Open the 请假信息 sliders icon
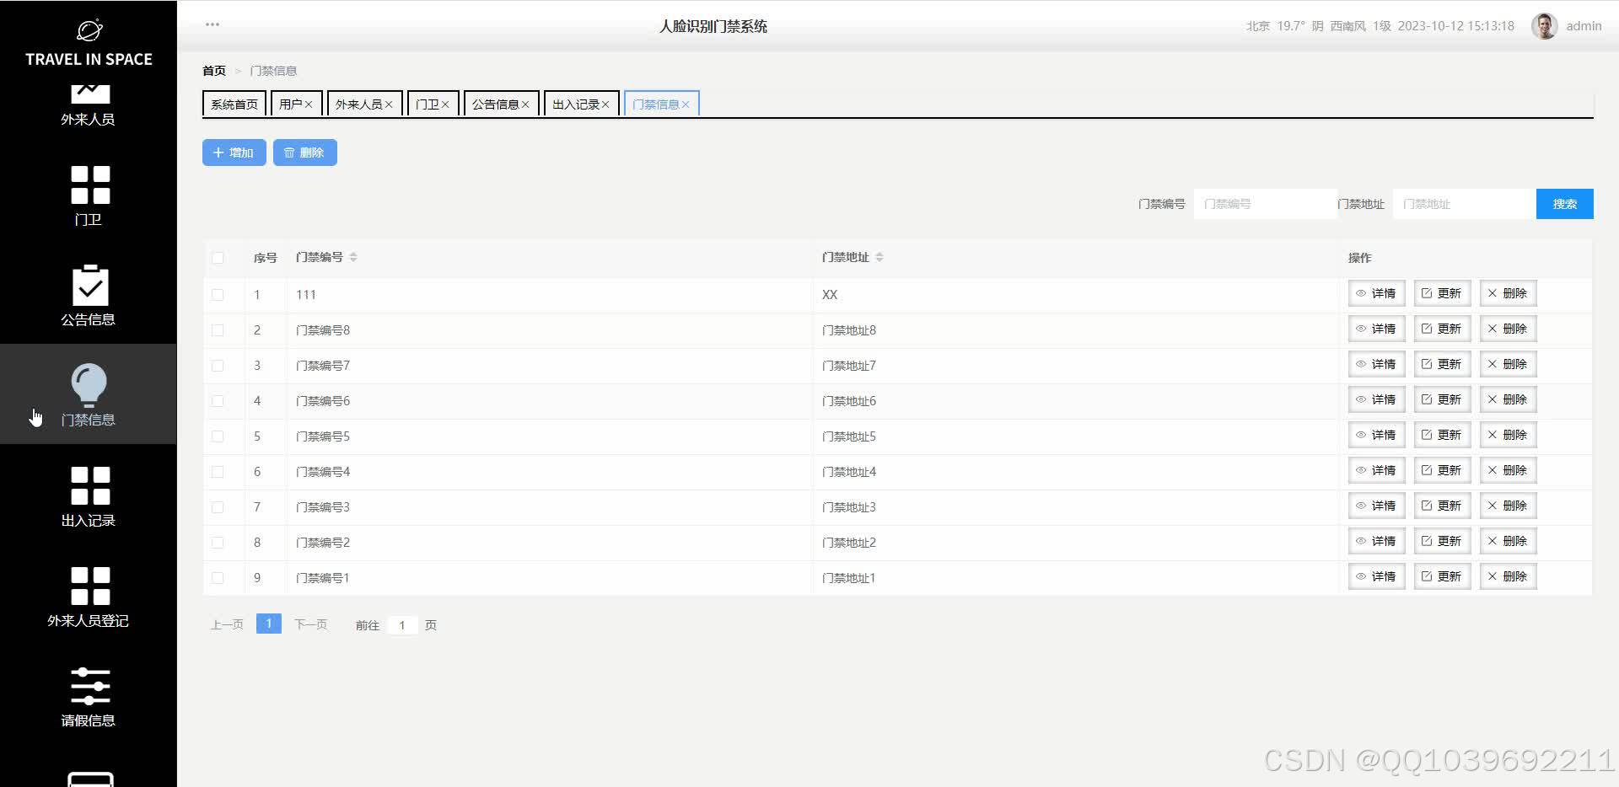Image resolution: width=1619 pixels, height=787 pixels. coord(90,686)
